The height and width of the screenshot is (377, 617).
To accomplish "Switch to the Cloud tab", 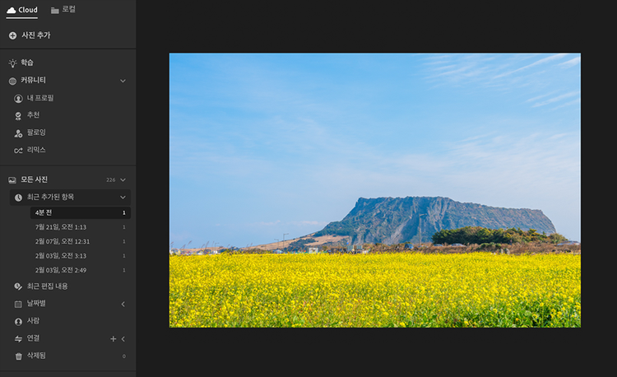I will [x=22, y=10].
